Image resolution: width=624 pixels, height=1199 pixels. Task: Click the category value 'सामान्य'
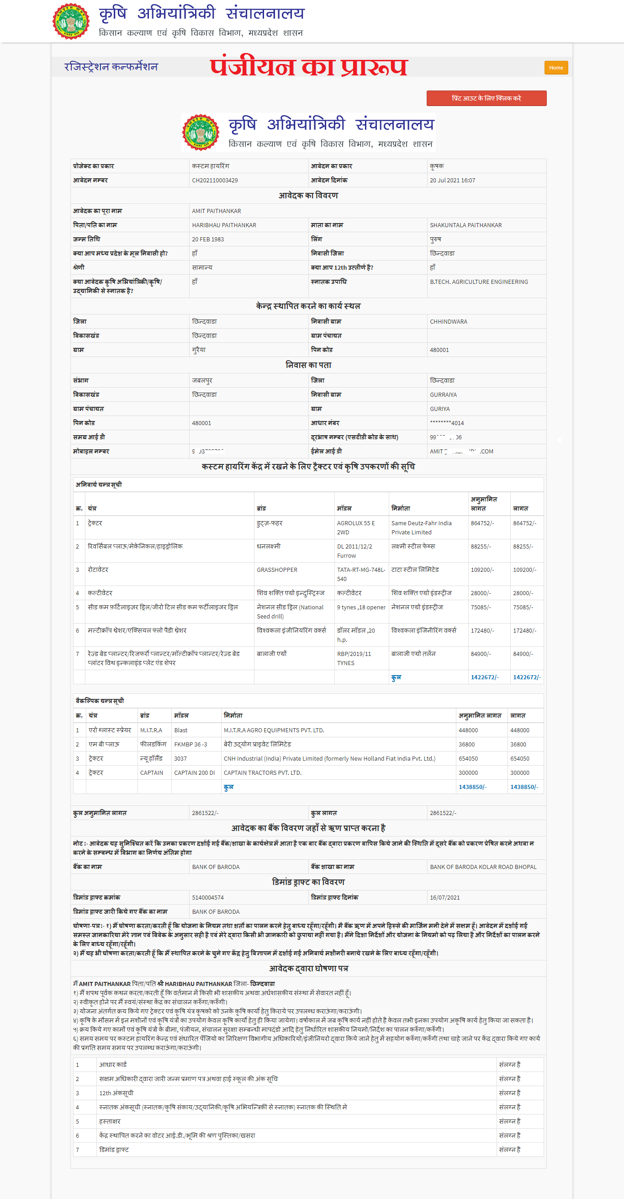tap(202, 267)
